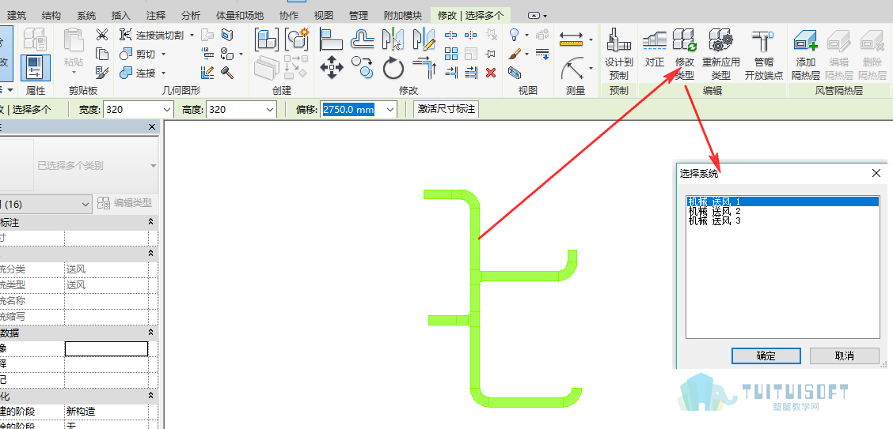893x429 pixels.
Task: Switch to the 注释 ribbon tab
Action: click(155, 15)
